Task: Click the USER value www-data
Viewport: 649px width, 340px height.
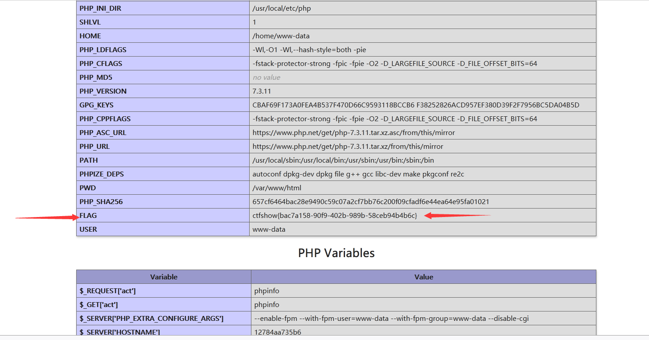Action: point(269,229)
